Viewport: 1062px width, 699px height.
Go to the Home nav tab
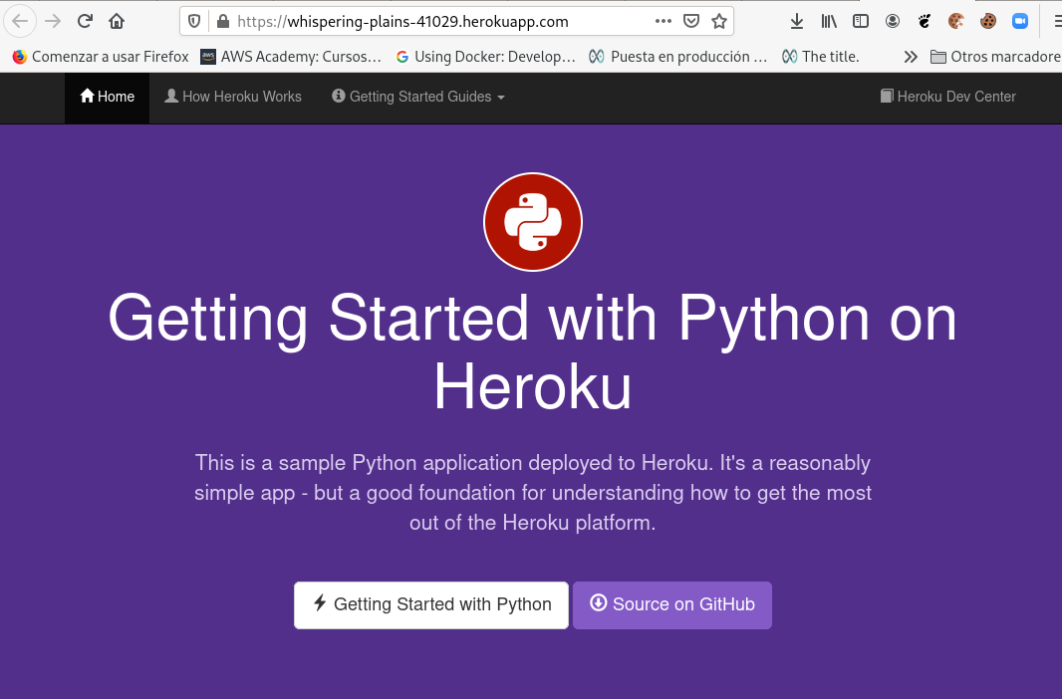107,97
